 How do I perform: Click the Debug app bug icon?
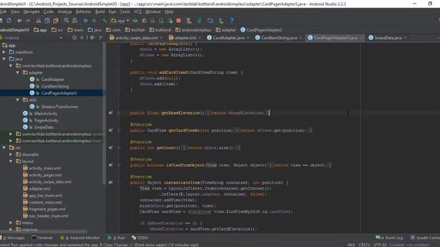click(144, 21)
